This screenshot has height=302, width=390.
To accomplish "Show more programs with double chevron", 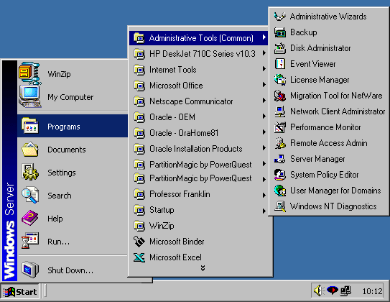I will pos(203,268).
